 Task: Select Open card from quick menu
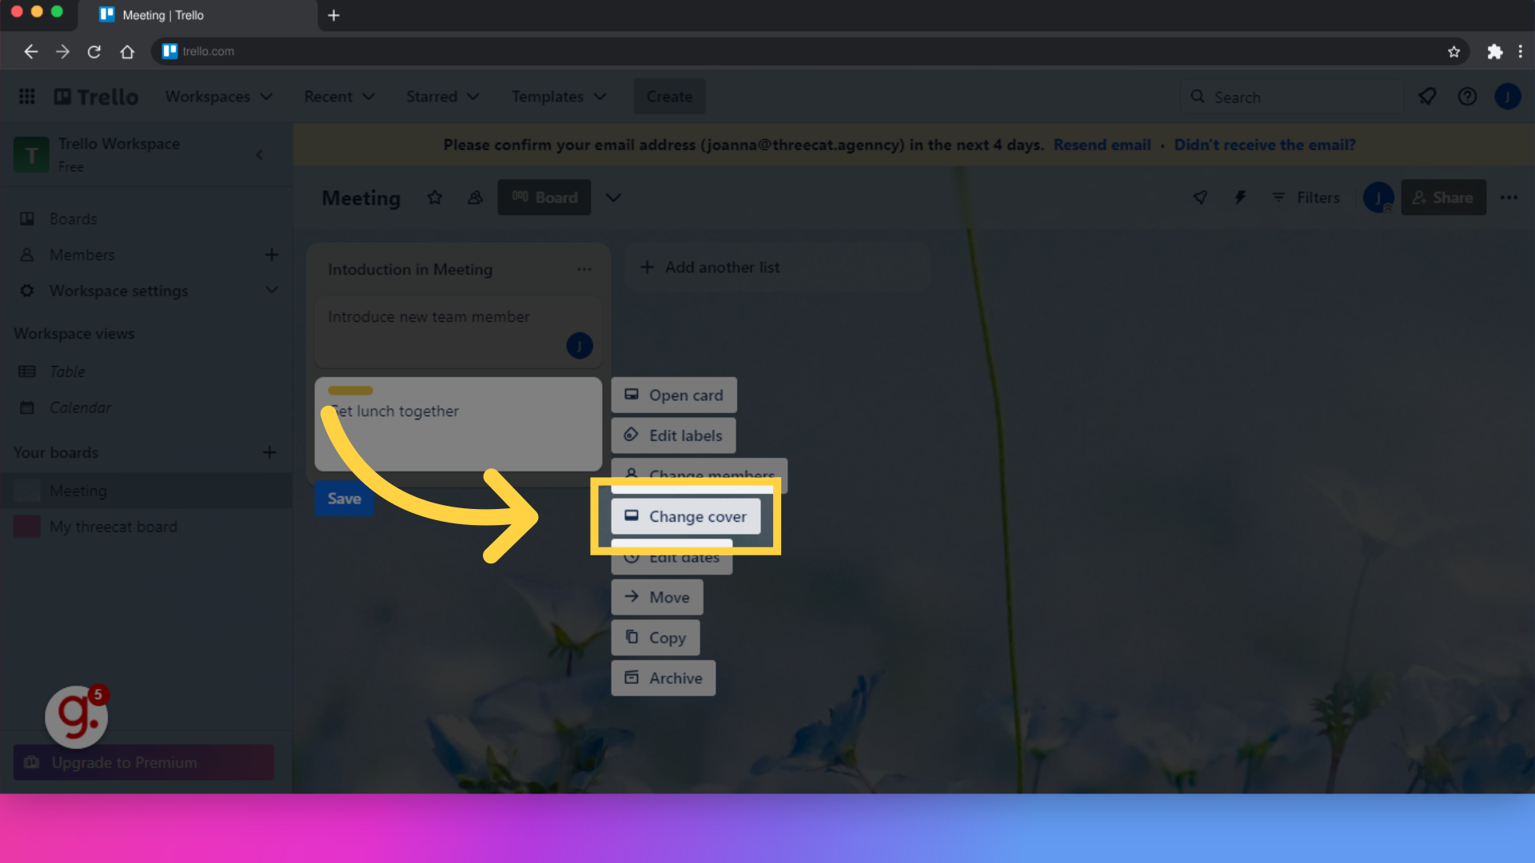(674, 395)
